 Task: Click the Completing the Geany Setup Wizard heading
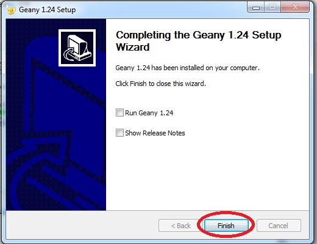click(198, 41)
